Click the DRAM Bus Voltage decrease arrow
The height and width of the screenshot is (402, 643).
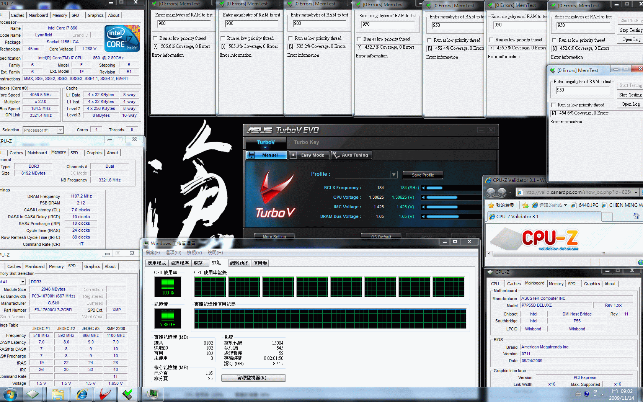(423, 217)
